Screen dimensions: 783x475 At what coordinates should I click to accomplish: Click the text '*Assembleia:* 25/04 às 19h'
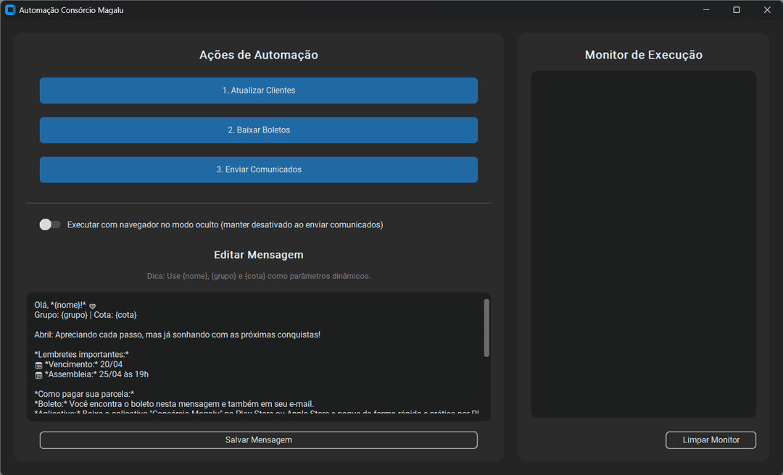tap(96, 374)
